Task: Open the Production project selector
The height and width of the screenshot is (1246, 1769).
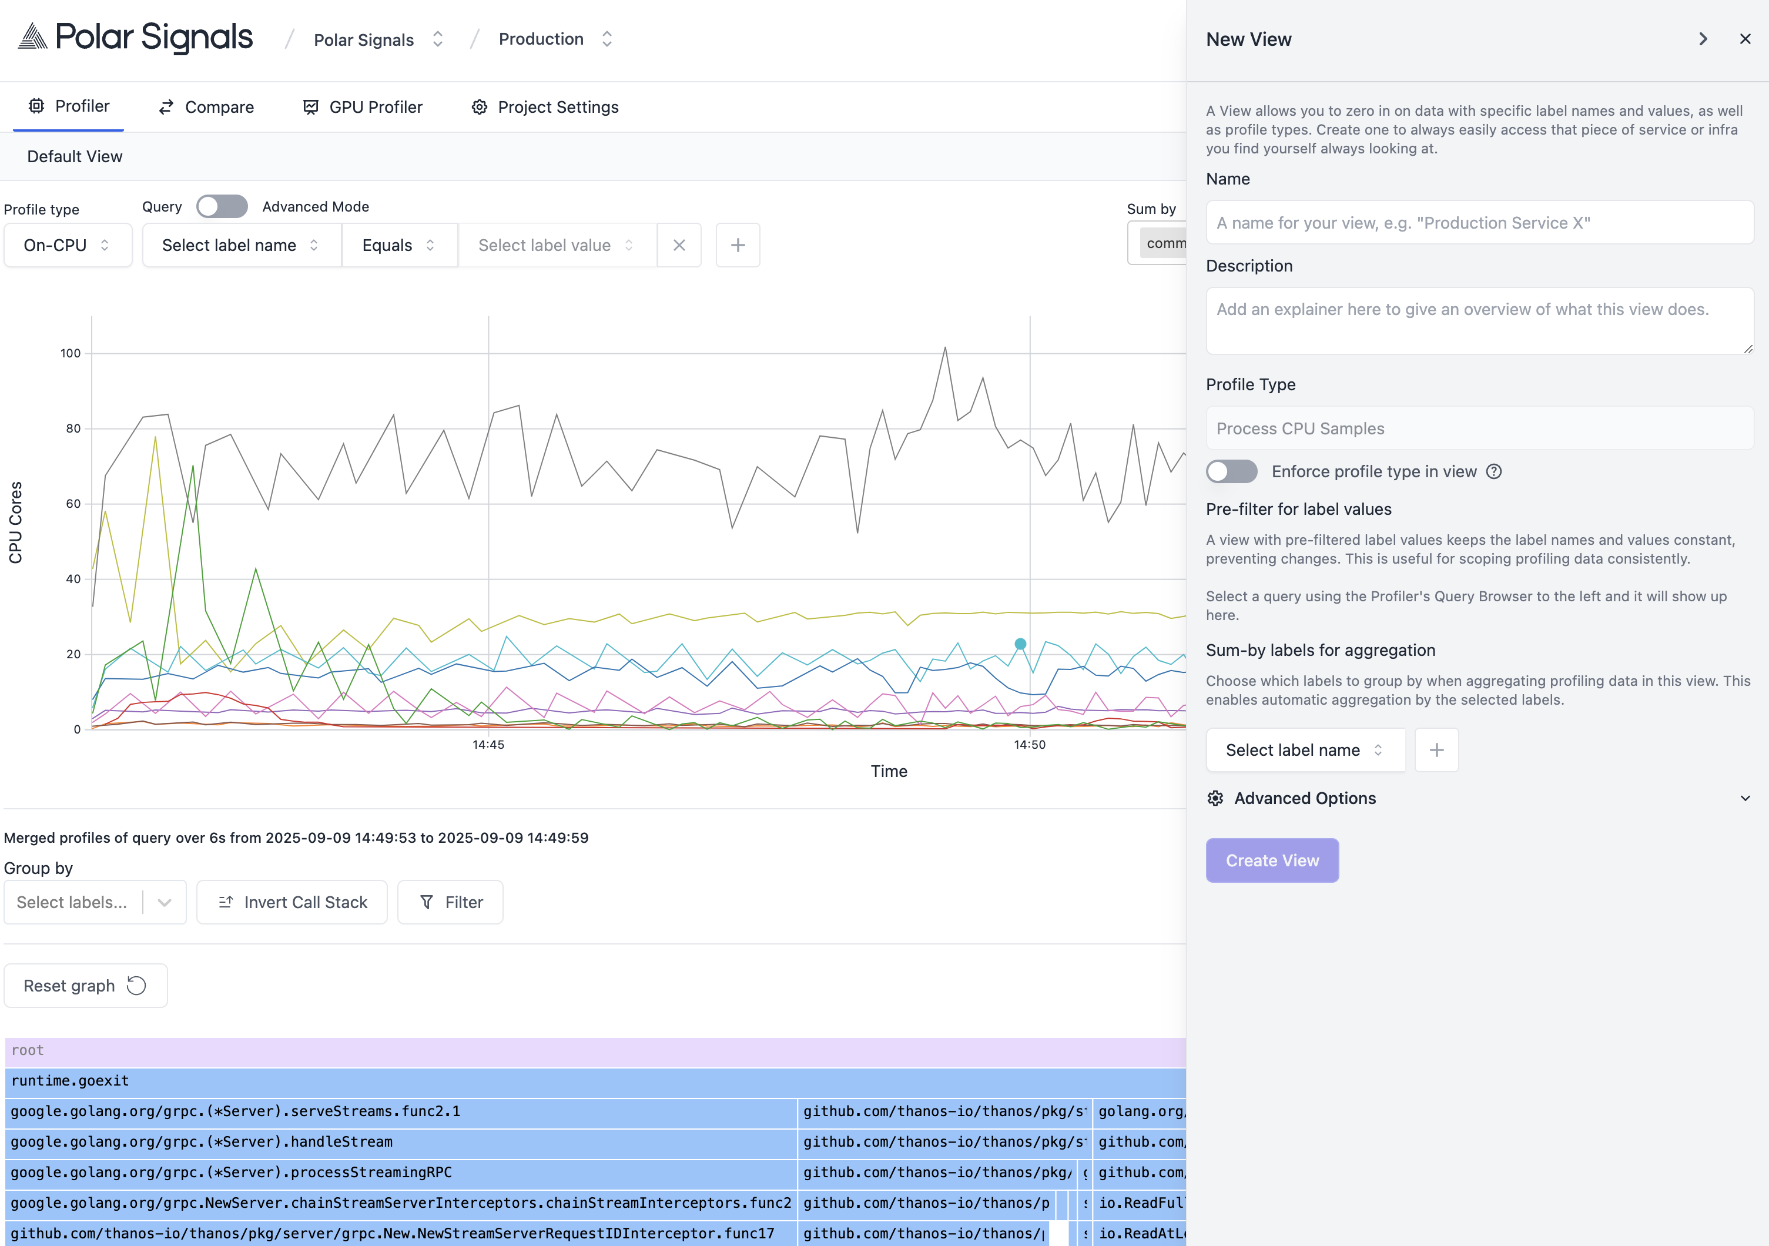Action: [555, 39]
